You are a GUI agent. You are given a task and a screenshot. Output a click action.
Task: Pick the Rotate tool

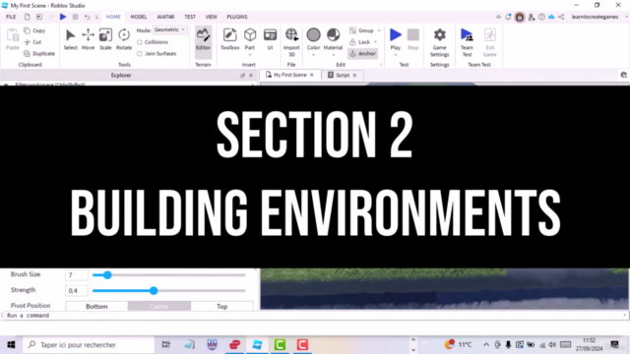124,39
